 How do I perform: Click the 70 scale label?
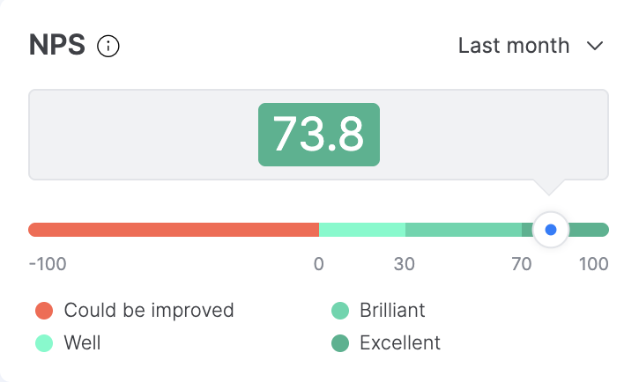click(x=522, y=264)
